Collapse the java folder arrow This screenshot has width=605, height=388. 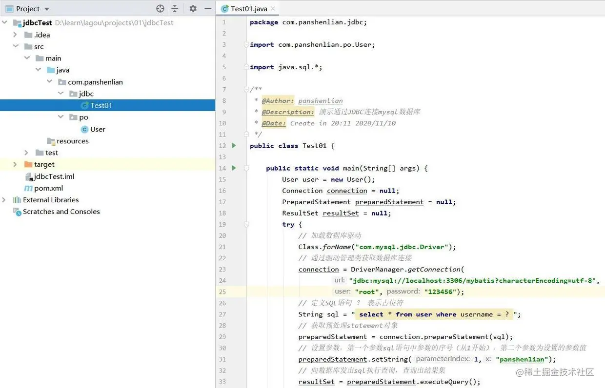pos(38,70)
